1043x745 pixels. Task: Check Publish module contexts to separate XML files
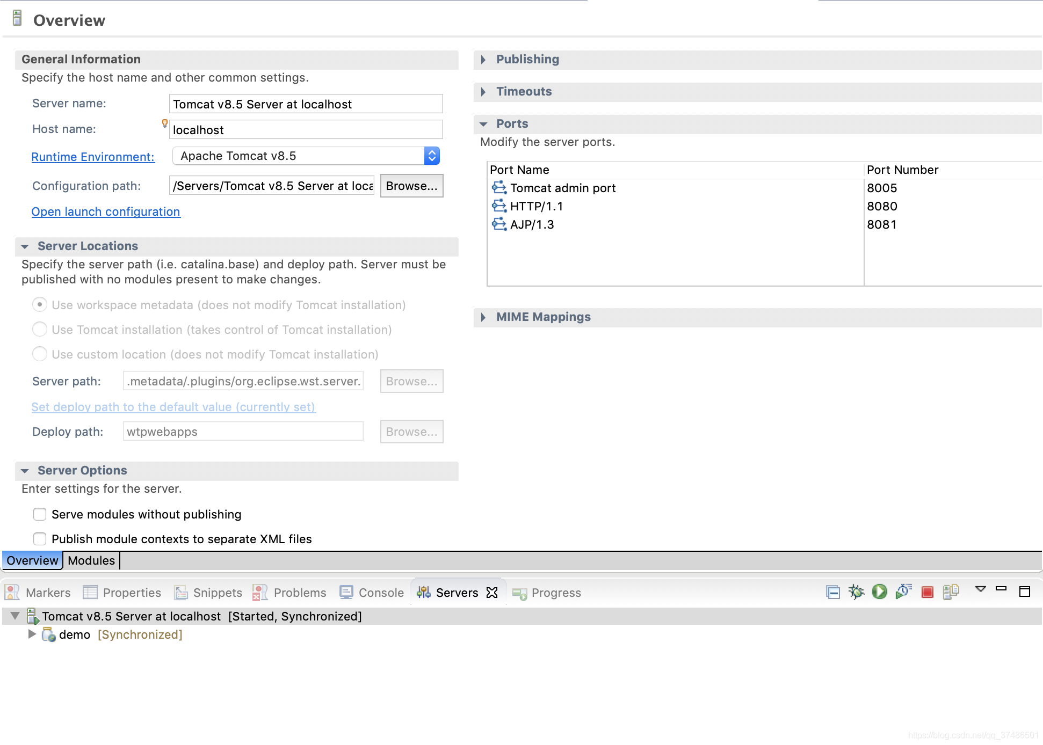(40, 539)
